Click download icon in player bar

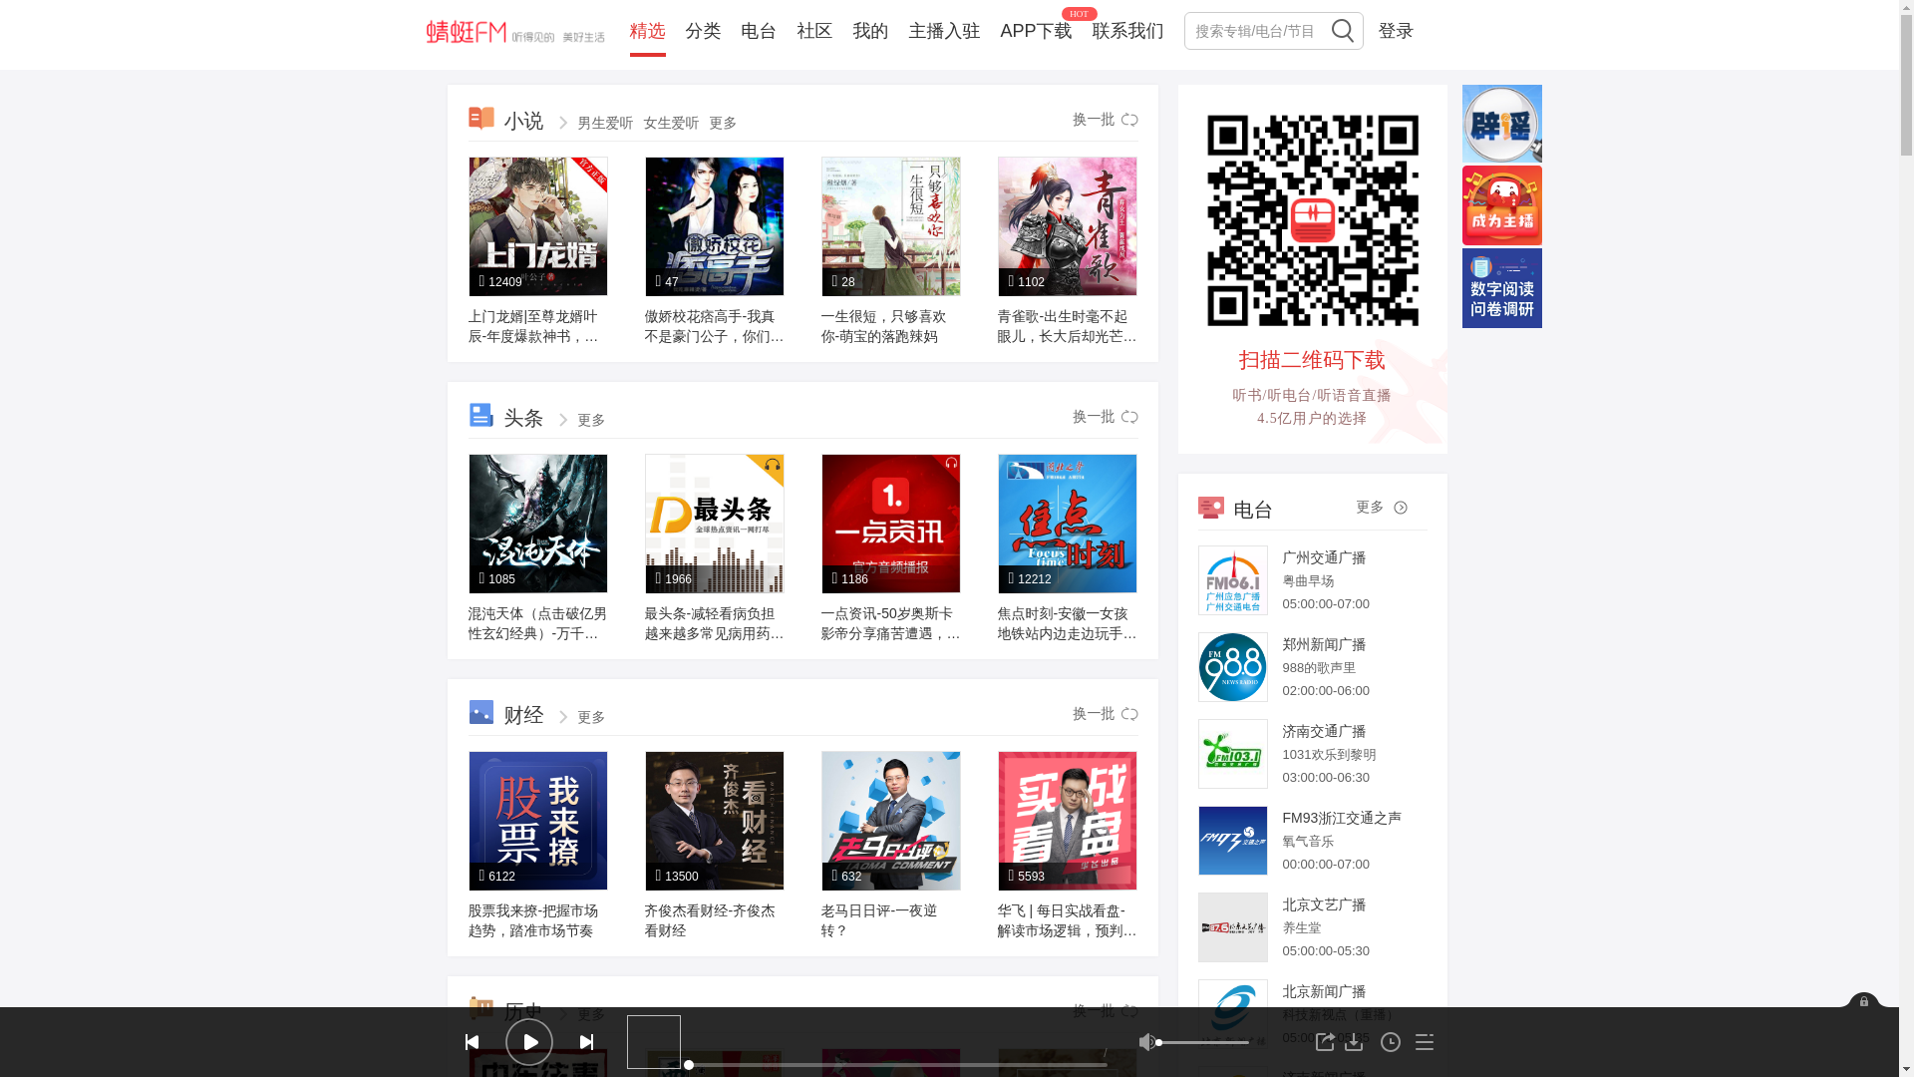tap(1354, 1042)
